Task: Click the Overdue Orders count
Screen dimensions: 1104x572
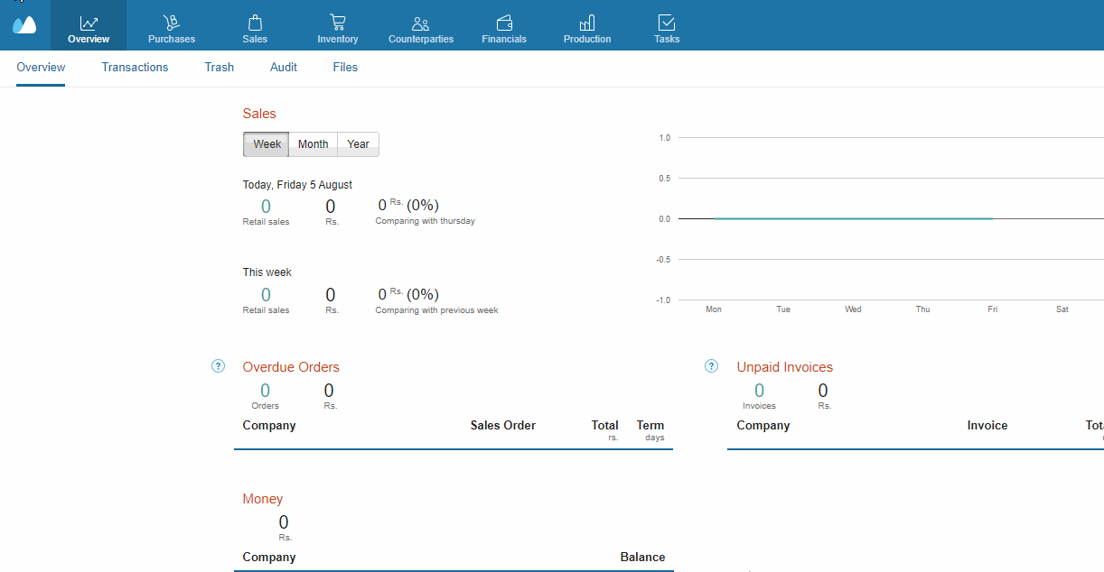Action: pos(265,391)
